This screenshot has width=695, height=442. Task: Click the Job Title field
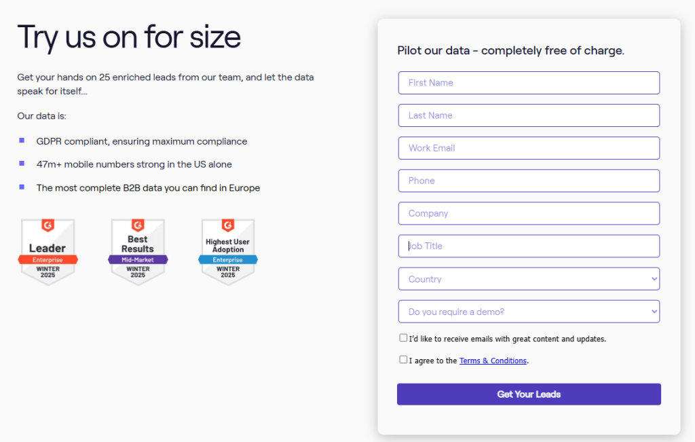(x=529, y=246)
